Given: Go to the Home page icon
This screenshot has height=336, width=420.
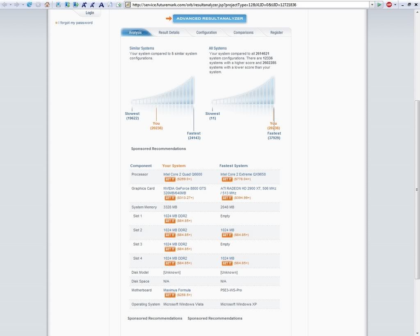Looking at the screenshot, I should click(x=47, y=5).
